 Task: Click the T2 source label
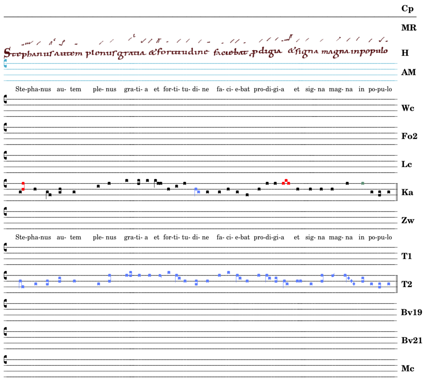tap(406, 284)
